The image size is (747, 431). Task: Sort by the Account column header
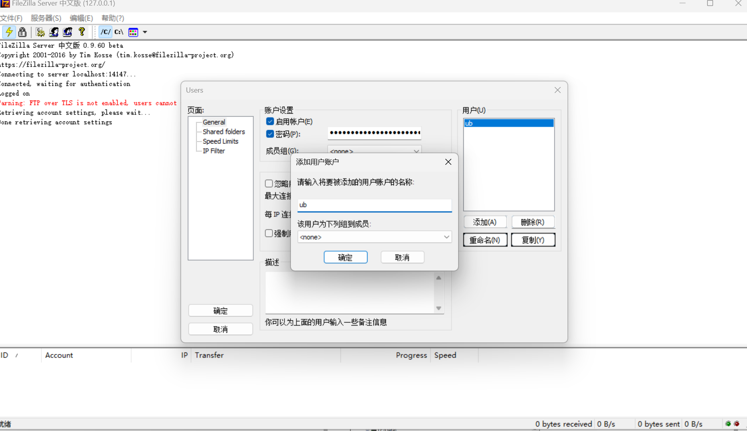pos(86,355)
